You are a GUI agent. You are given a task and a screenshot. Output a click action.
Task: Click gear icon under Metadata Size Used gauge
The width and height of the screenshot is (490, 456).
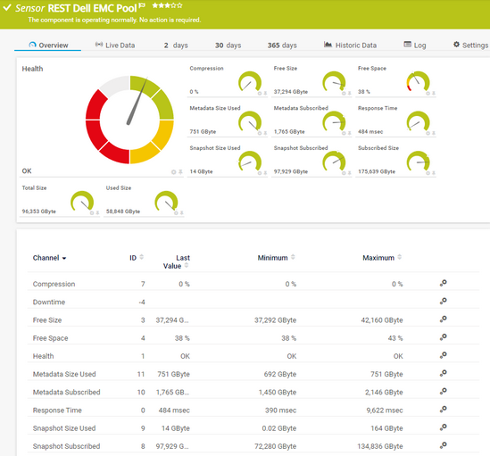[x=260, y=134]
